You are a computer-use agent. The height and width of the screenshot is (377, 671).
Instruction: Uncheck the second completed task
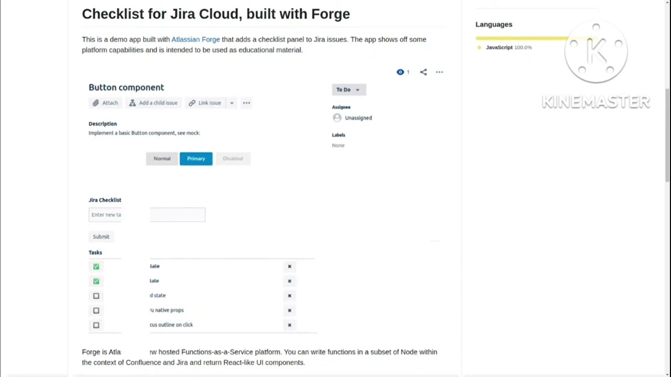96,281
